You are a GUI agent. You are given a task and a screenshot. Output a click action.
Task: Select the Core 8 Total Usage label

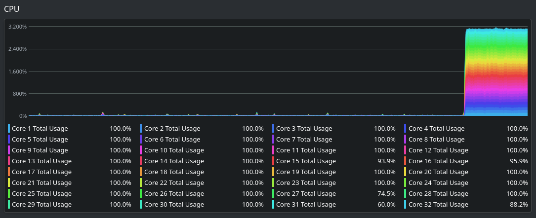[x=437, y=140]
